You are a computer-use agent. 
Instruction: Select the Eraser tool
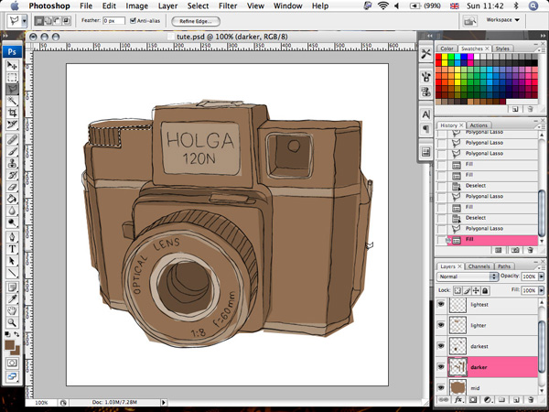point(12,187)
